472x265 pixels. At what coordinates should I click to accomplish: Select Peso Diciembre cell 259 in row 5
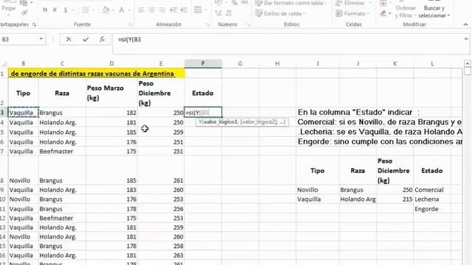coord(161,132)
